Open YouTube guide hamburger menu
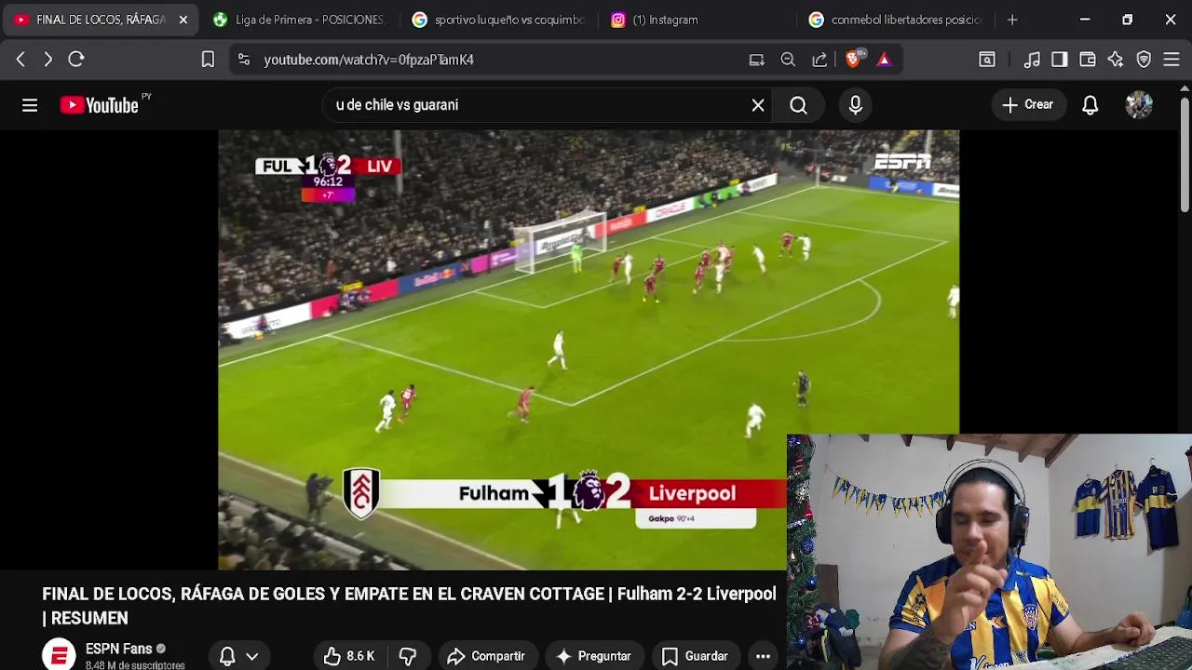Image resolution: width=1192 pixels, height=670 pixels. 30,105
